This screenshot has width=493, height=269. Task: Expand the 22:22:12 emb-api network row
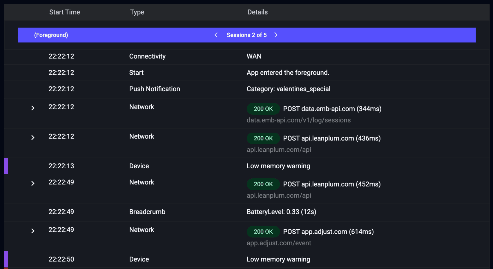click(x=32, y=108)
